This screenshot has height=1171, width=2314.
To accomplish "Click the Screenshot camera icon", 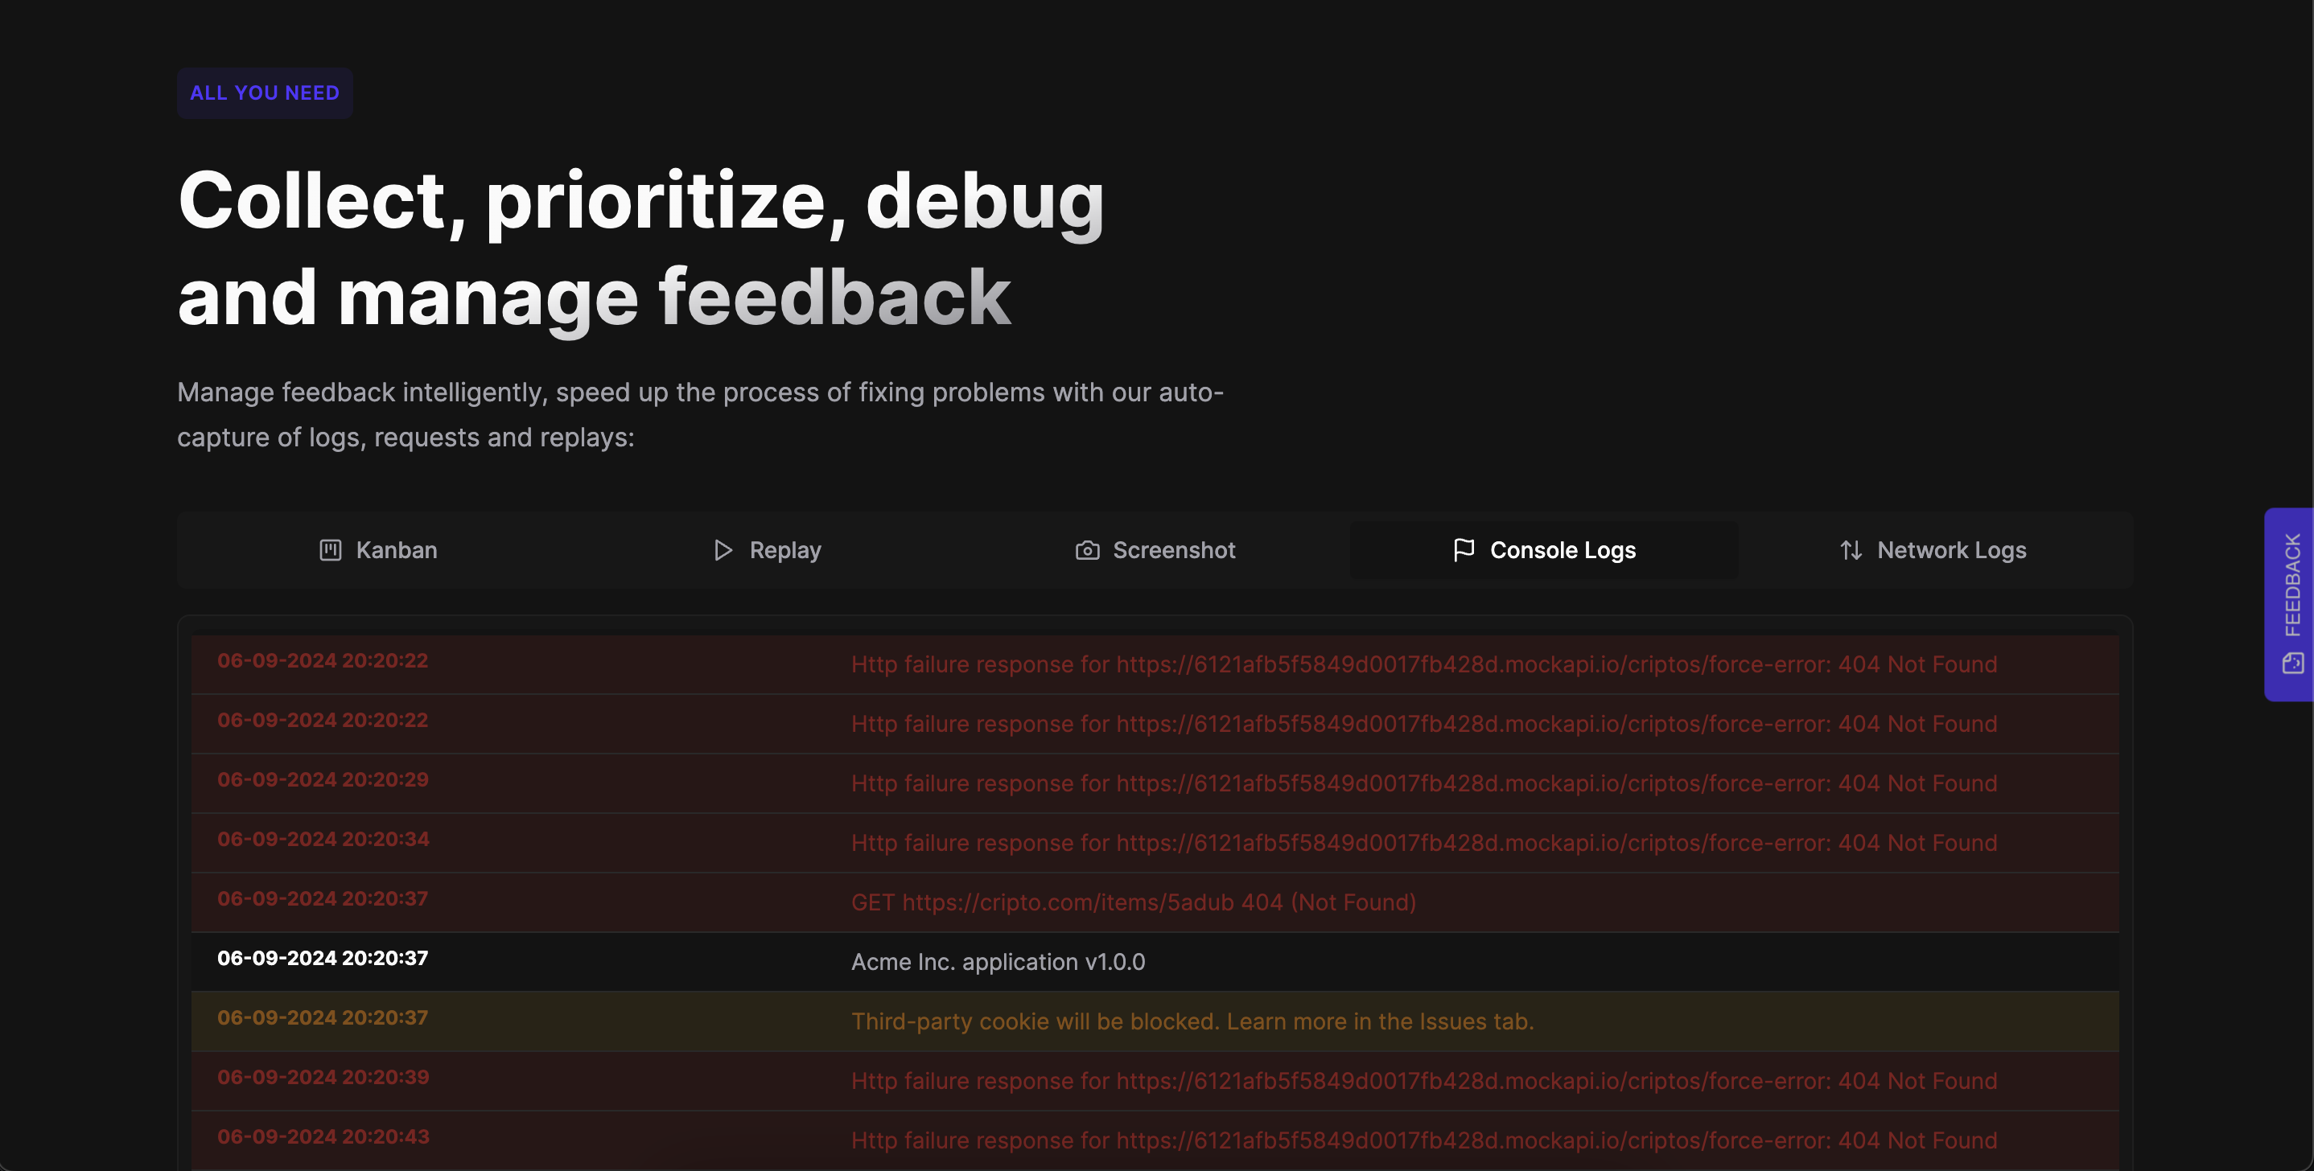I will click(1087, 549).
